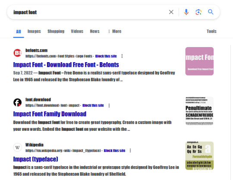Screen dimensions: 233x180
Task: Click the snippet 'Impact is a sans-serif typeface'
Action: 96,171
